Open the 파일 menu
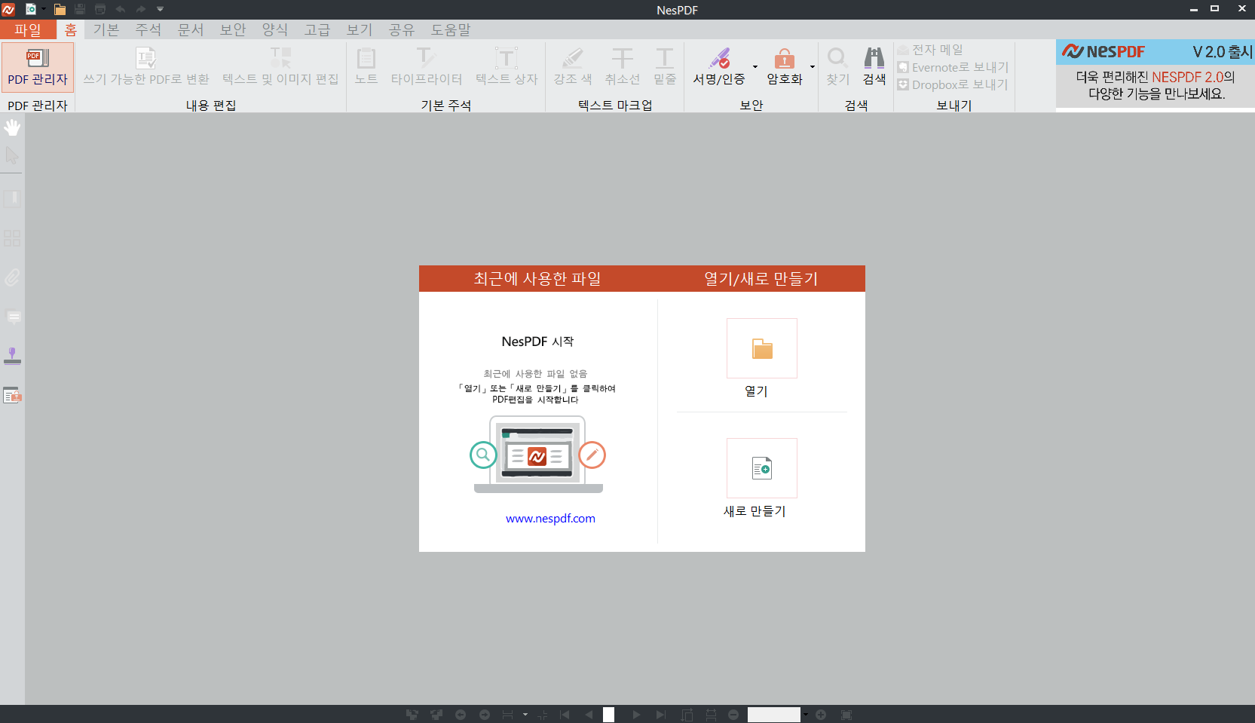This screenshot has height=723, width=1255. pyautogui.click(x=28, y=29)
